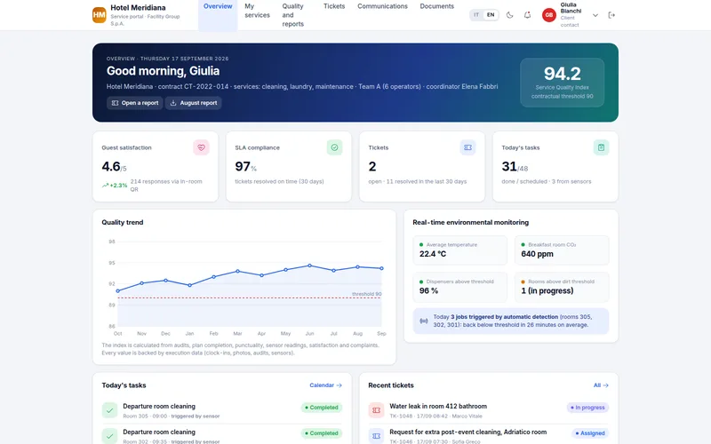Click the Good morning, Giulia heading
711x444 pixels.
[x=163, y=71]
